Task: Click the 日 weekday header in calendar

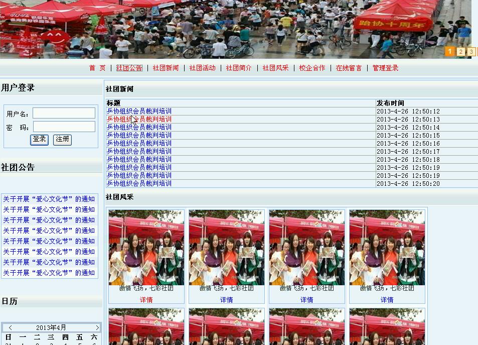Action: tap(8, 337)
